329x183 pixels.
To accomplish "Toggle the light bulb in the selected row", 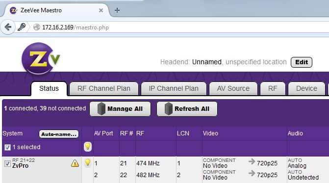I will coord(88,147).
